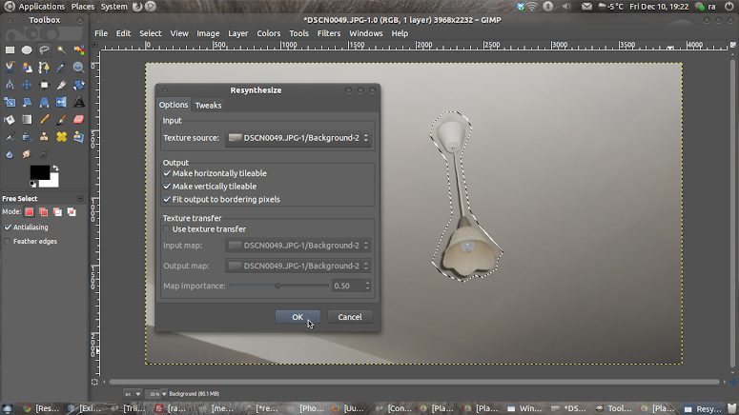Select the Select by Color tool
Image resolution: width=739 pixels, height=415 pixels.
tap(79, 49)
